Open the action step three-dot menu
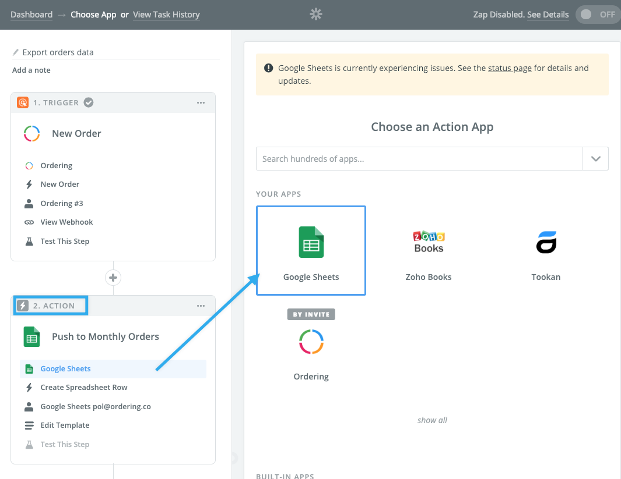The height and width of the screenshot is (479, 621). [201, 306]
